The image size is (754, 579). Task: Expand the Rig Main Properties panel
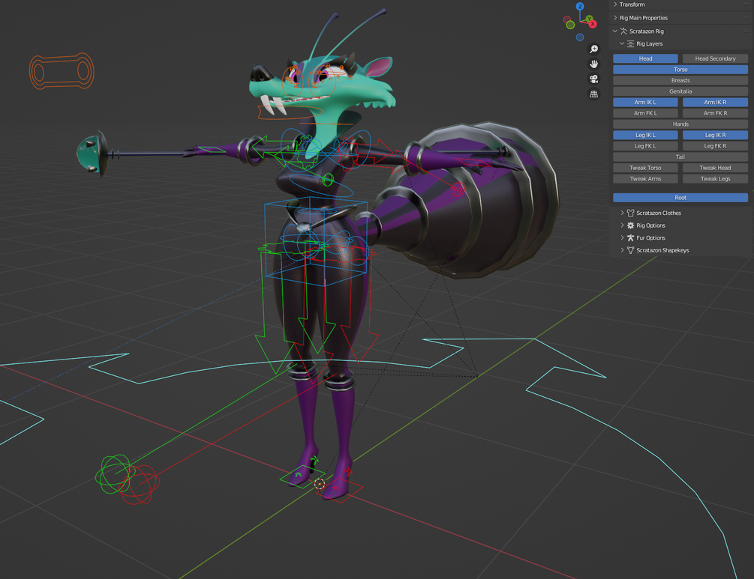tap(615, 18)
